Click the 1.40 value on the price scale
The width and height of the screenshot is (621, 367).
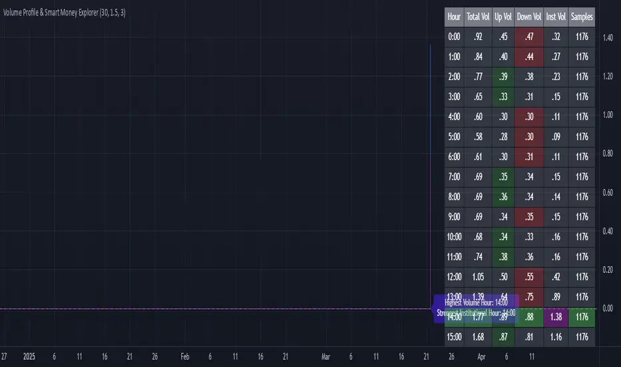[x=608, y=37]
